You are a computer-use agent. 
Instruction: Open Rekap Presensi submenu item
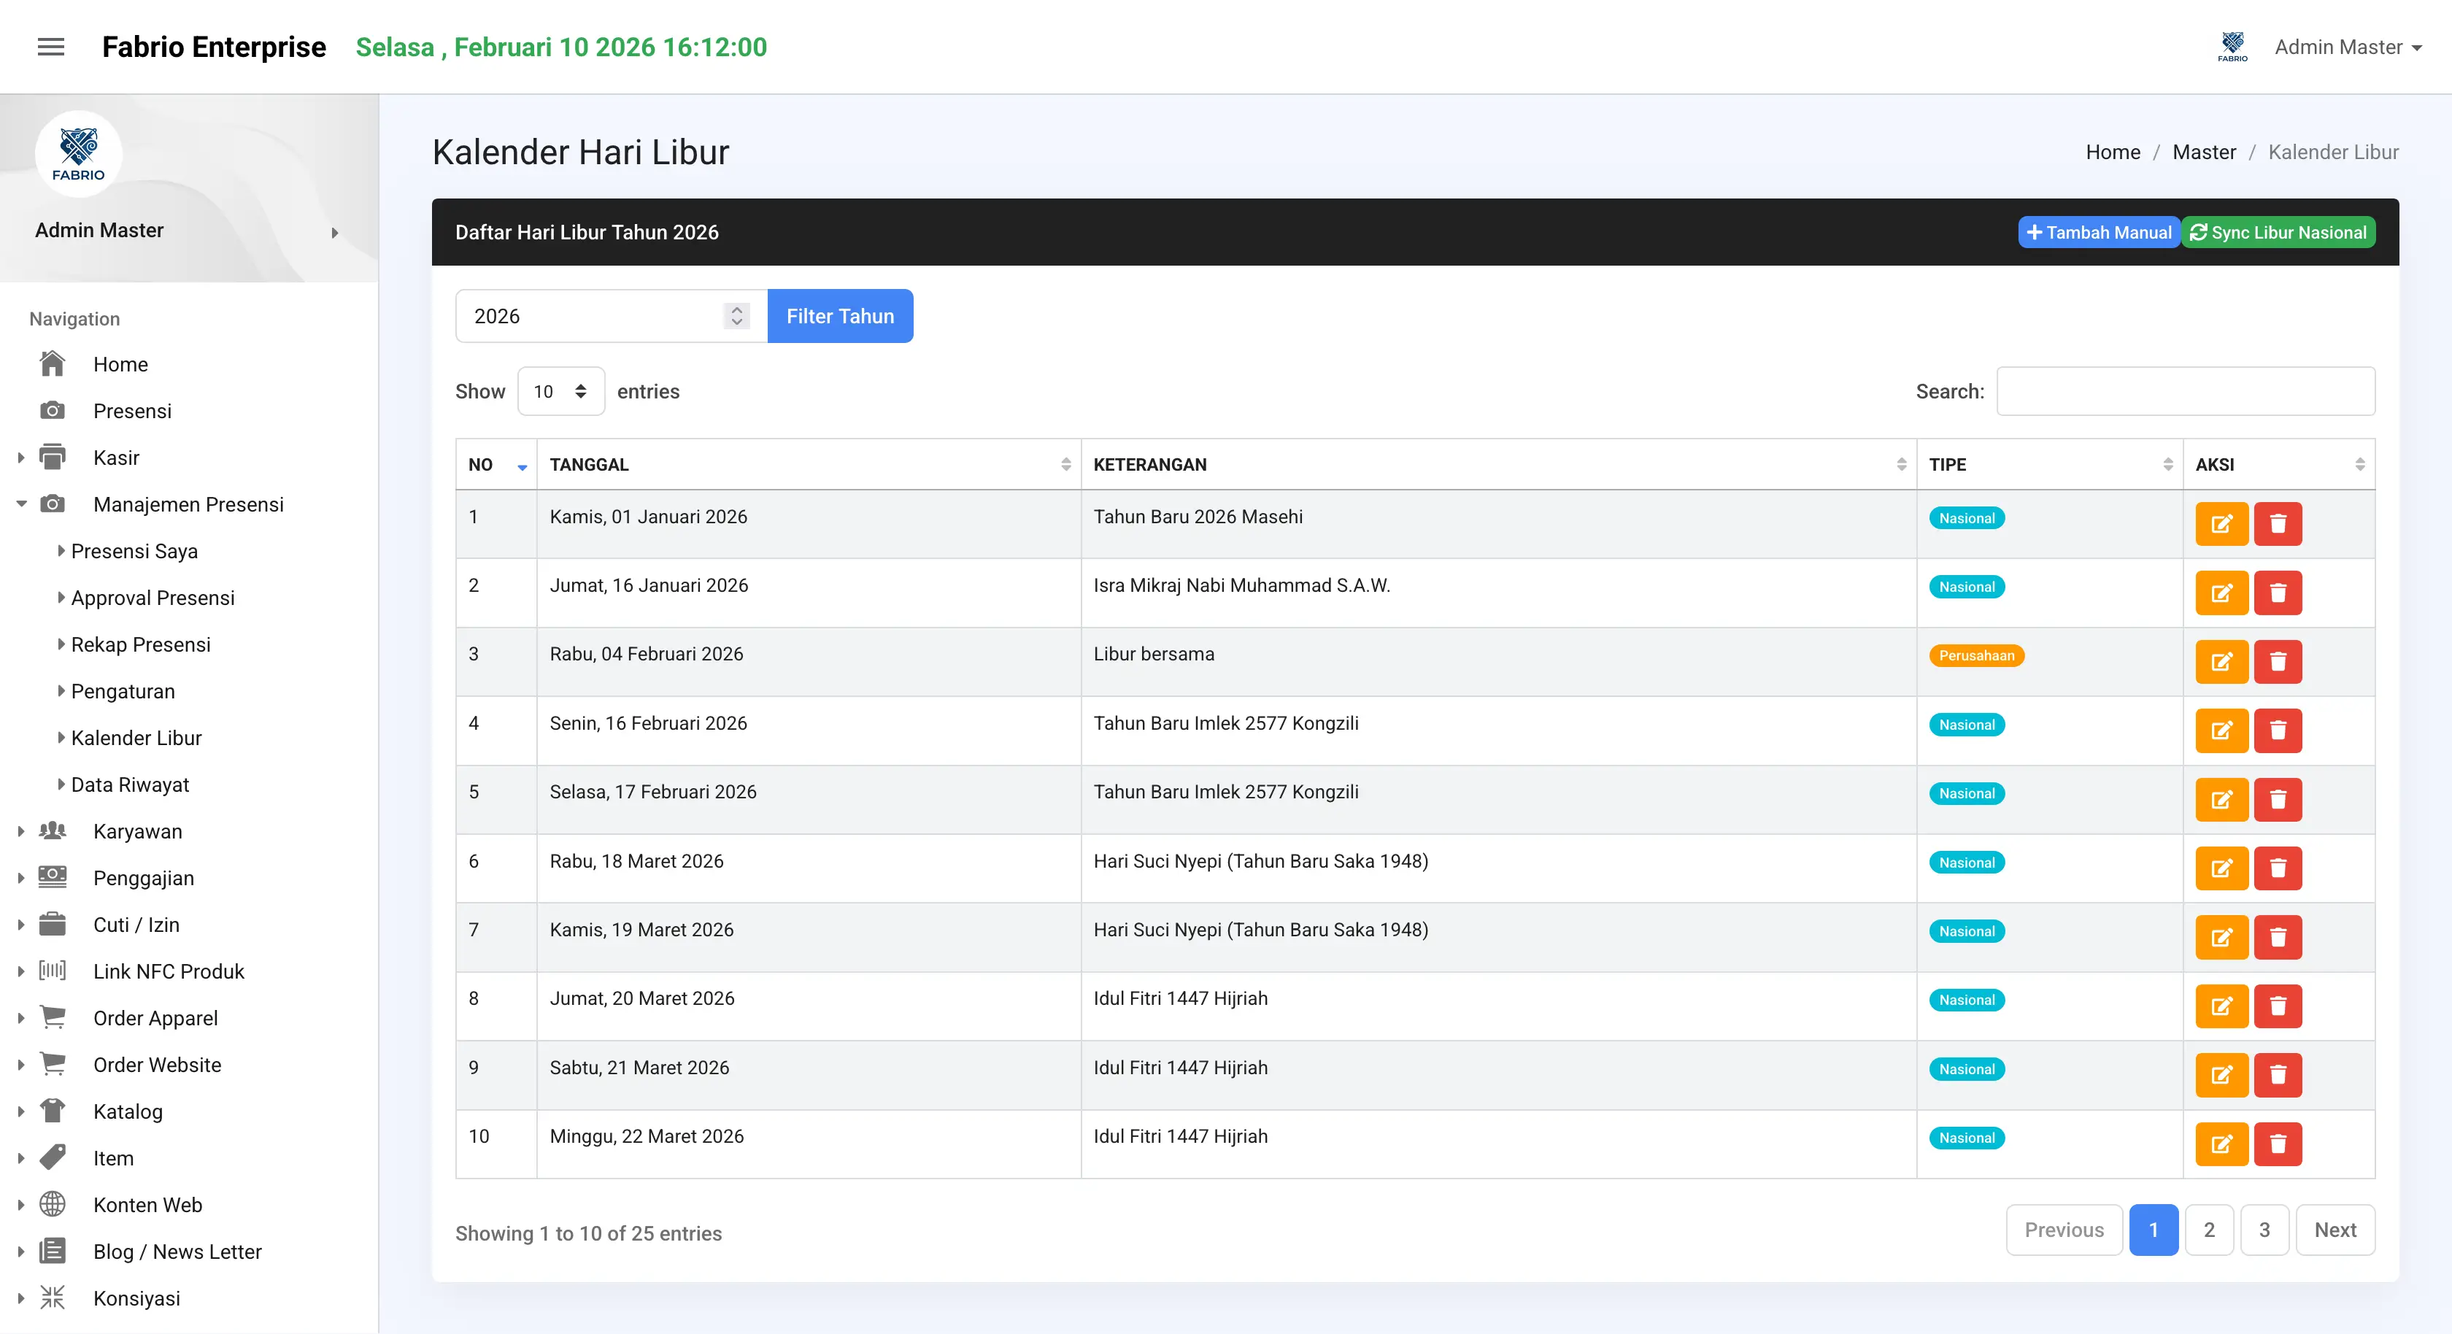(141, 644)
